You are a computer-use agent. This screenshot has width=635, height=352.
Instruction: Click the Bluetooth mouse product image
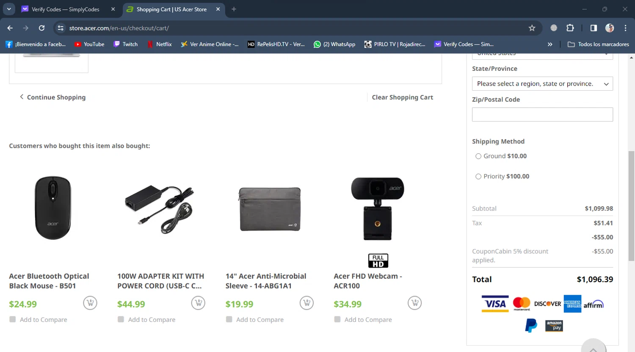click(53, 208)
